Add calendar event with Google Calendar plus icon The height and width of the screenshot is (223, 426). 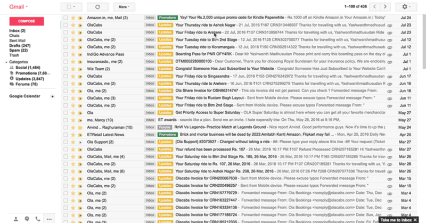coord(52,96)
